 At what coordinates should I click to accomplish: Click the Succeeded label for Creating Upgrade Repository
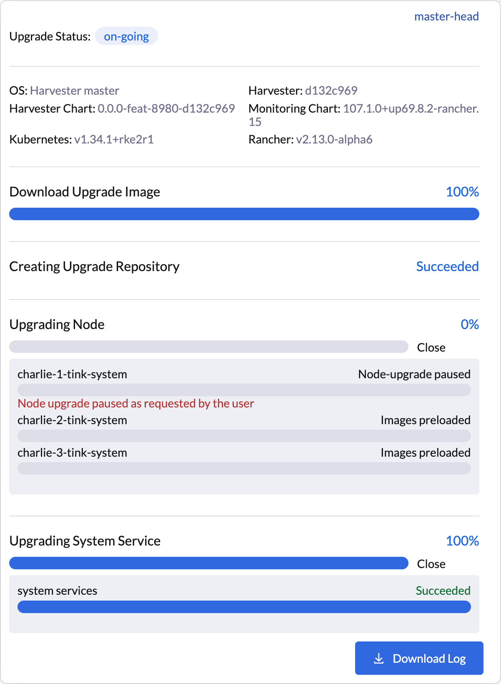pyautogui.click(x=447, y=267)
